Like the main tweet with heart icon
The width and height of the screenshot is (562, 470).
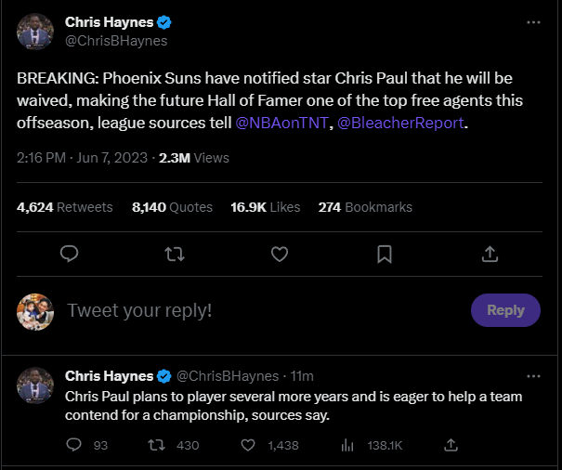tap(279, 254)
